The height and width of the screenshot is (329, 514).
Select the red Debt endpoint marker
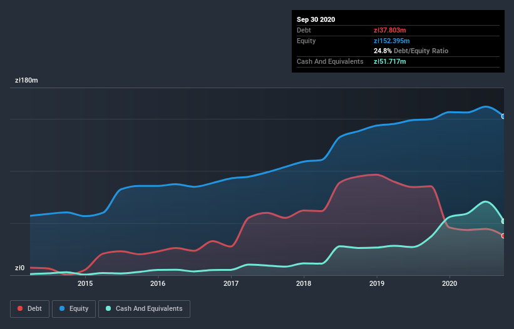[x=503, y=236]
